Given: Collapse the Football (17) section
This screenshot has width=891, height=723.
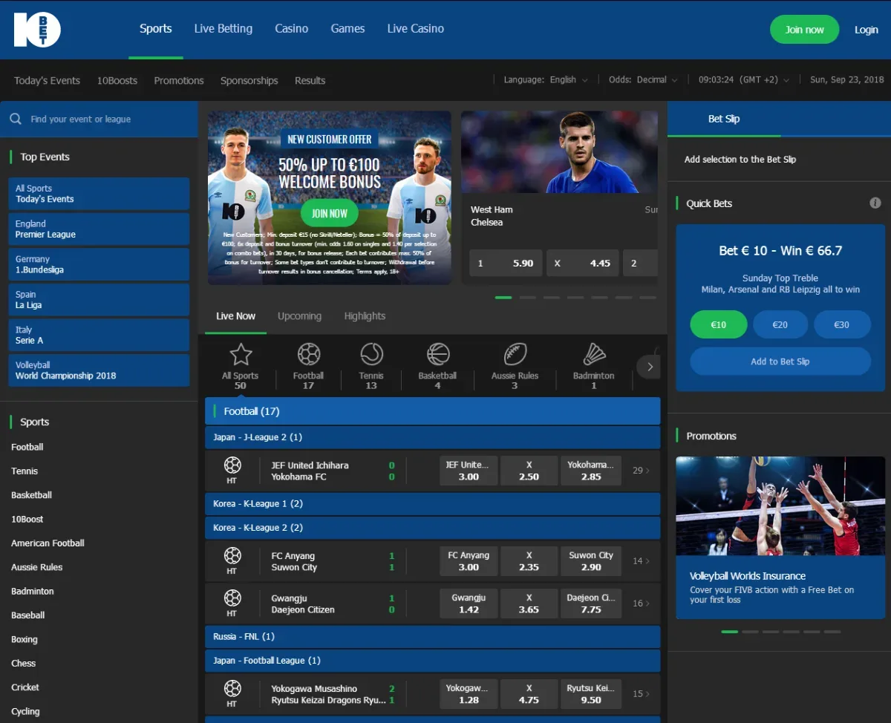Looking at the screenshot, I should pos(432,411).
